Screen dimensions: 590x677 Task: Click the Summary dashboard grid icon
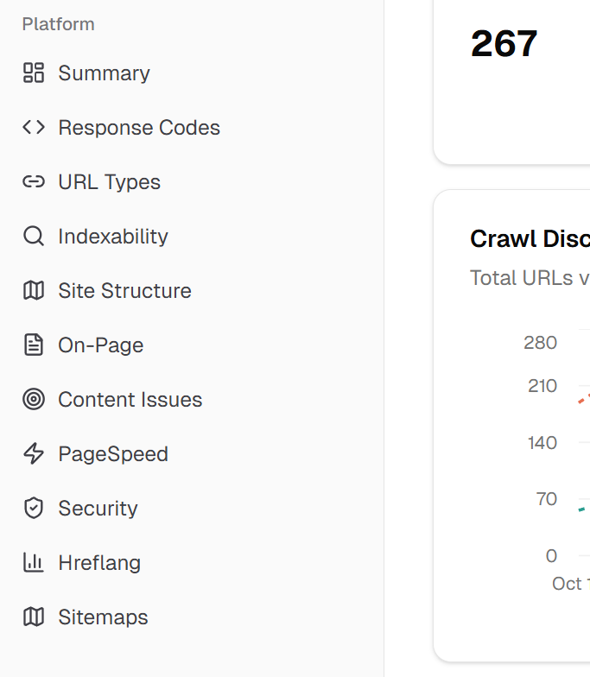tap(34, 73)
